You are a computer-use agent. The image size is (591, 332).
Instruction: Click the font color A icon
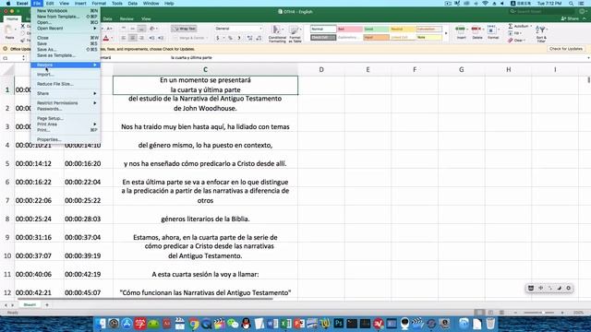[x=106, y=38]
